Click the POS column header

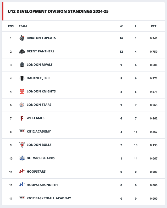(11, 26)
